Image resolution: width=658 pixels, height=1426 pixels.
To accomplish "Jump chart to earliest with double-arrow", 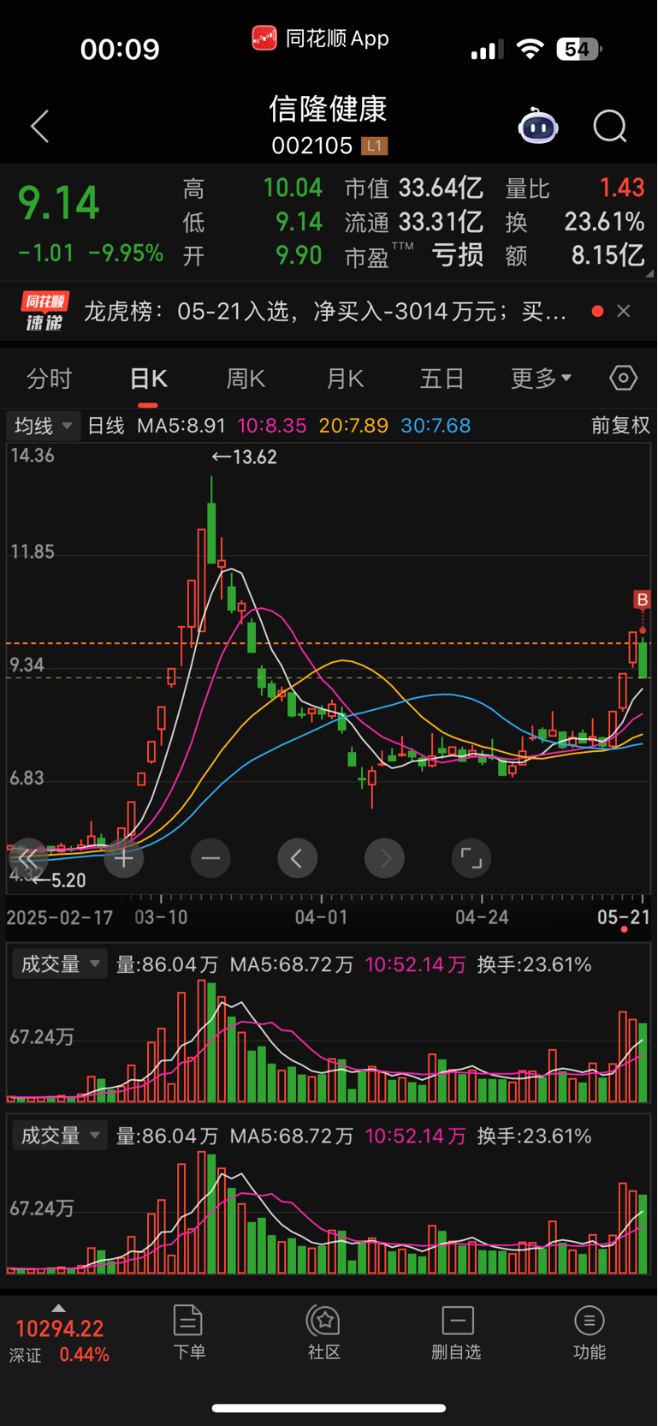I will click(x=27, y=858).
